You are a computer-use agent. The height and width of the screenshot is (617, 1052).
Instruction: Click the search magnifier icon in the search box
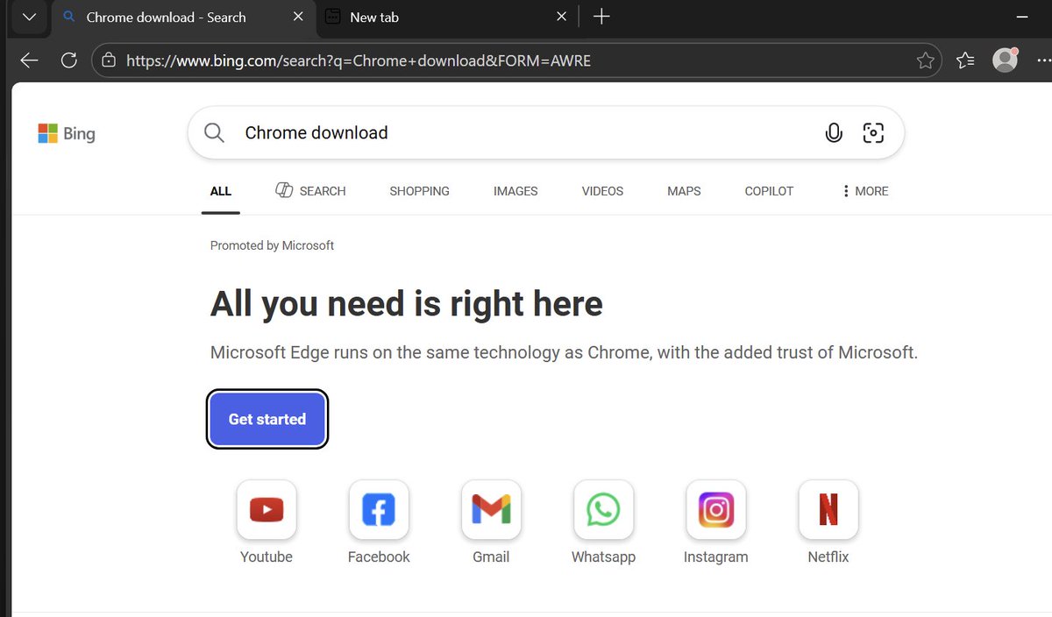tap(214, 132)
